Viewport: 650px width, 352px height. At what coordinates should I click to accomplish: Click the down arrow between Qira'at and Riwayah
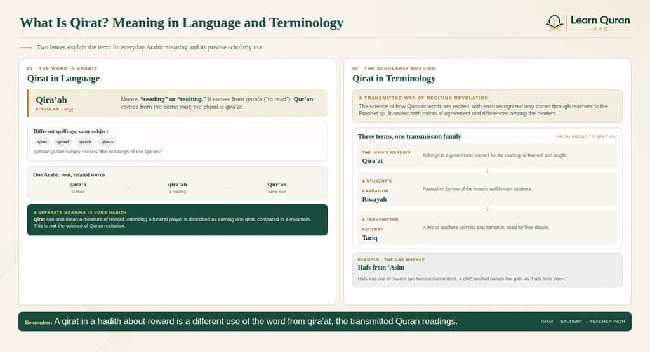pos(487,170)
